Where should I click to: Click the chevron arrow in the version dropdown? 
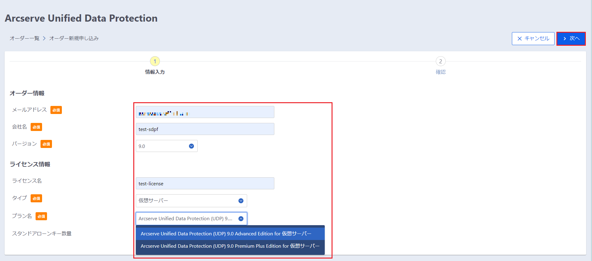coord(191,146)
